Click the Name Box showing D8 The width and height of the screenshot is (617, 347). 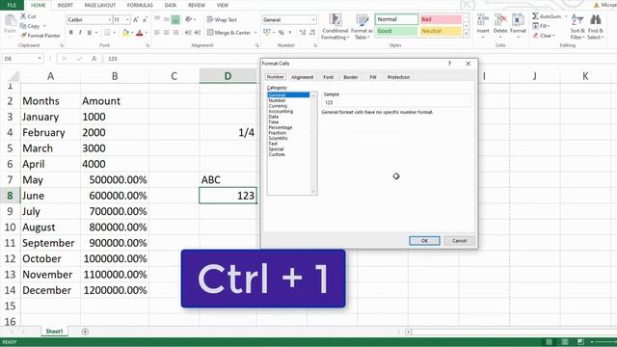point(22,59)
